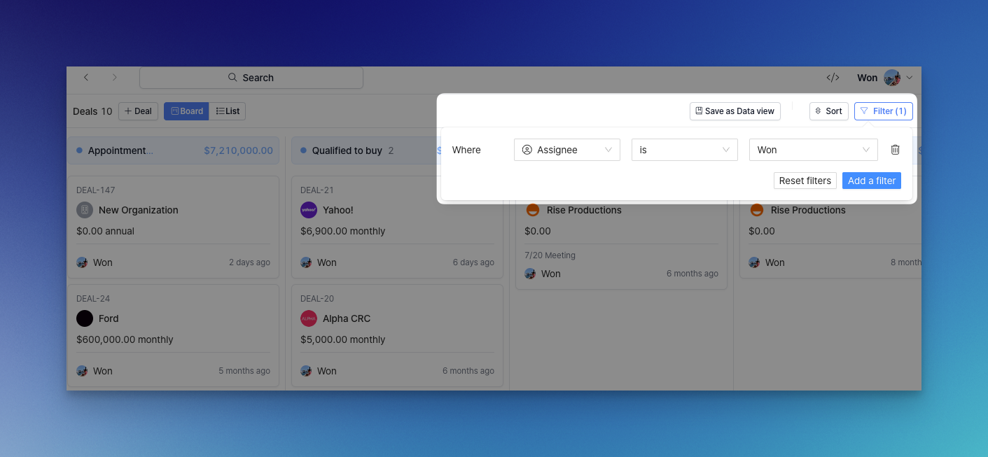Open the Assignee field dropdown

click(567, 150)
